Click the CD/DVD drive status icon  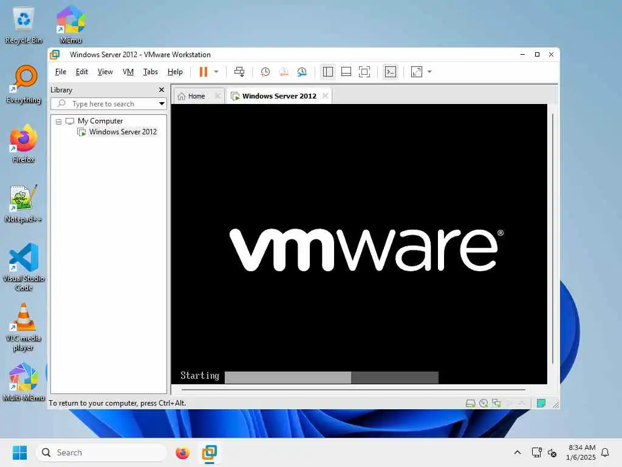pos(483,404)
